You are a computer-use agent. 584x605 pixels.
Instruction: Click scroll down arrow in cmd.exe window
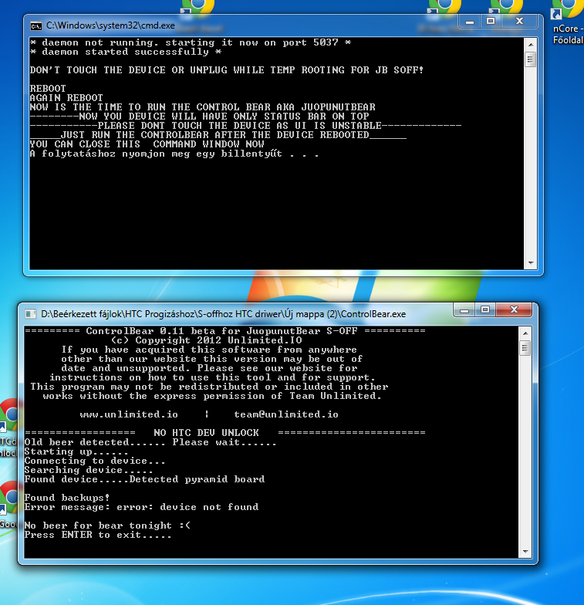(x=531, y=263)
